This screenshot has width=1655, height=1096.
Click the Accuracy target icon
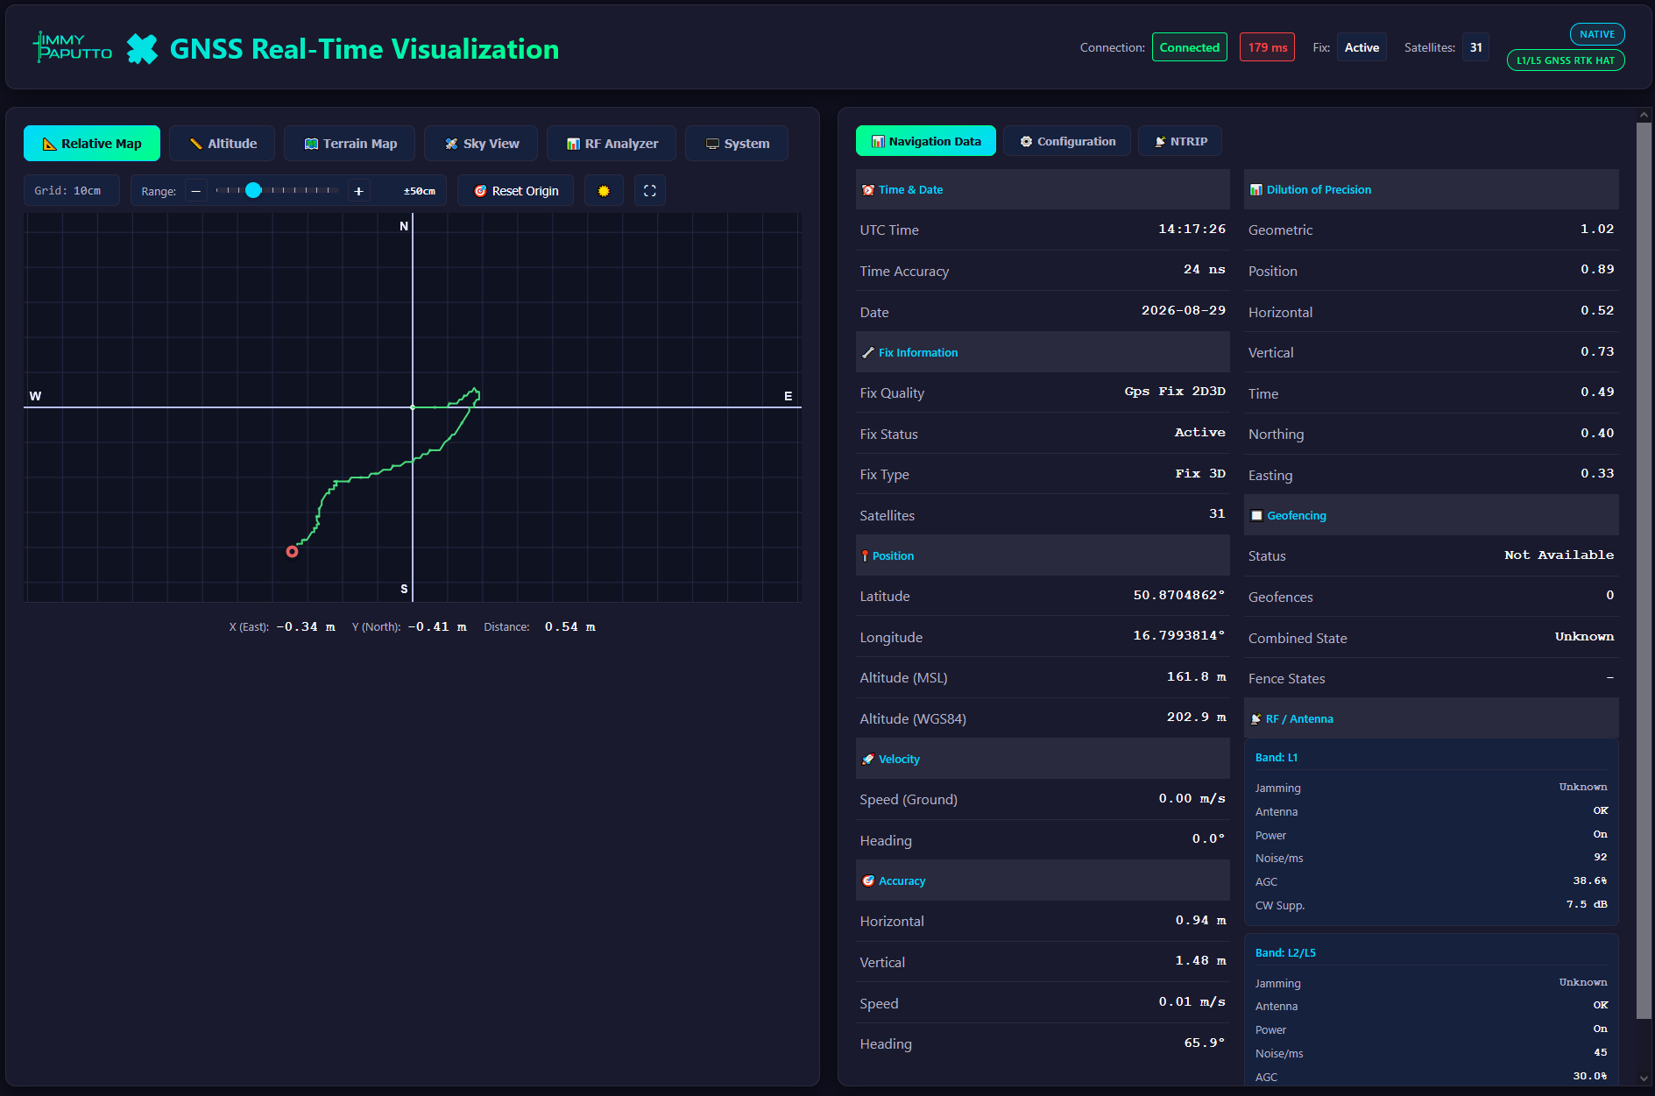coord(868,881)
